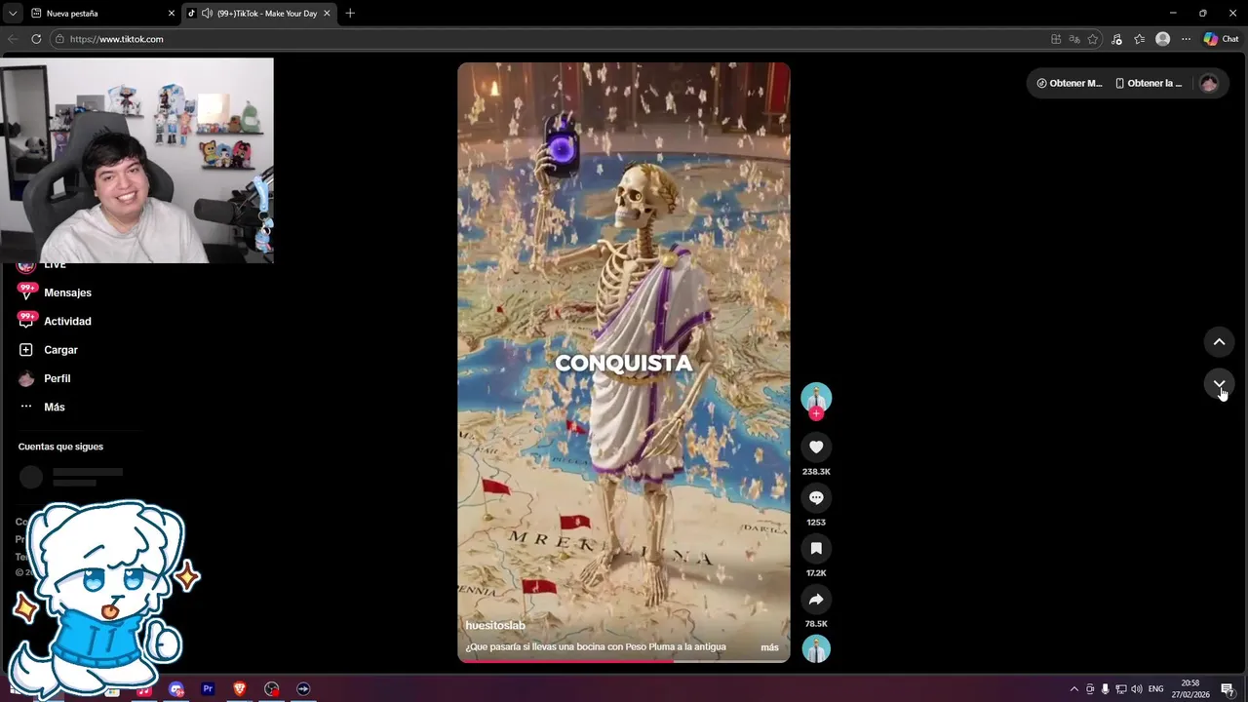The width and height of the screenshot is (1248, 702).
Task: Expand the video description with 'más'
Action: point(769,647)
